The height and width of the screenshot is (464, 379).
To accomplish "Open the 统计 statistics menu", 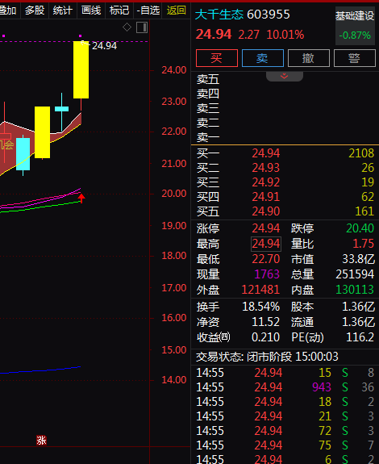I will 63,10.
